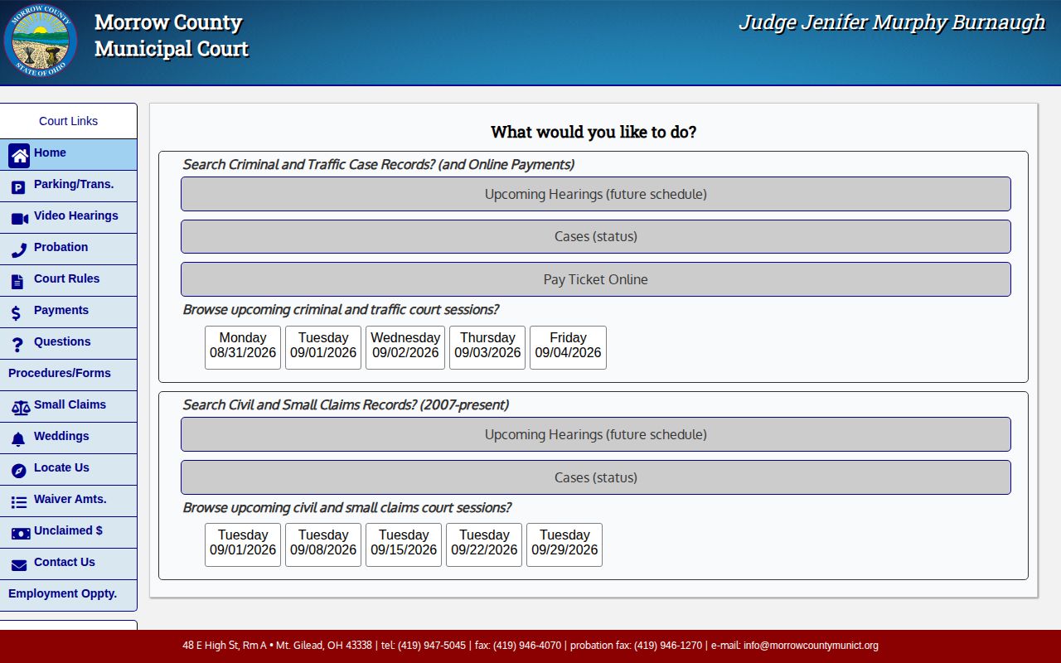Open civil and small claims Cases (status)

pos(596,477)
